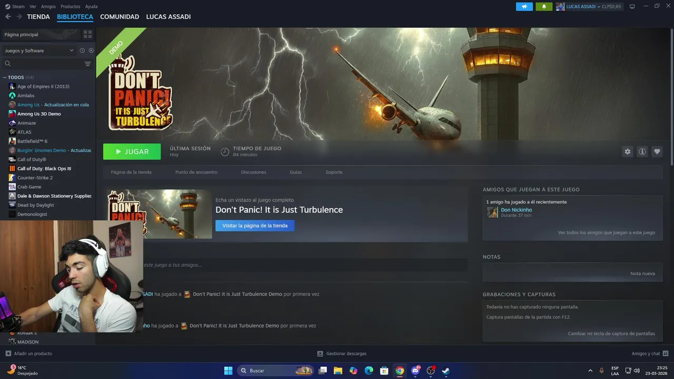Open the Steam menu
The height and width of the screenshot is (379, 674).
tap(15, 6)
